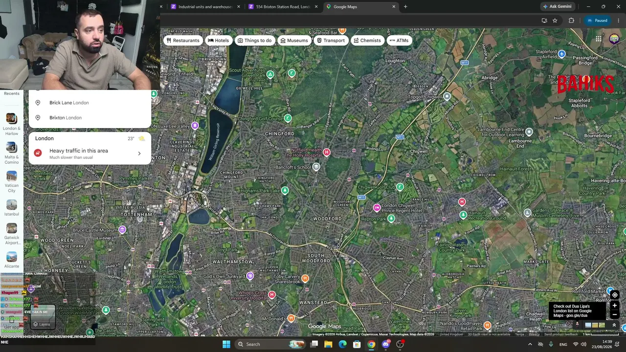Click the Ask Gemini button

[557, 7]
